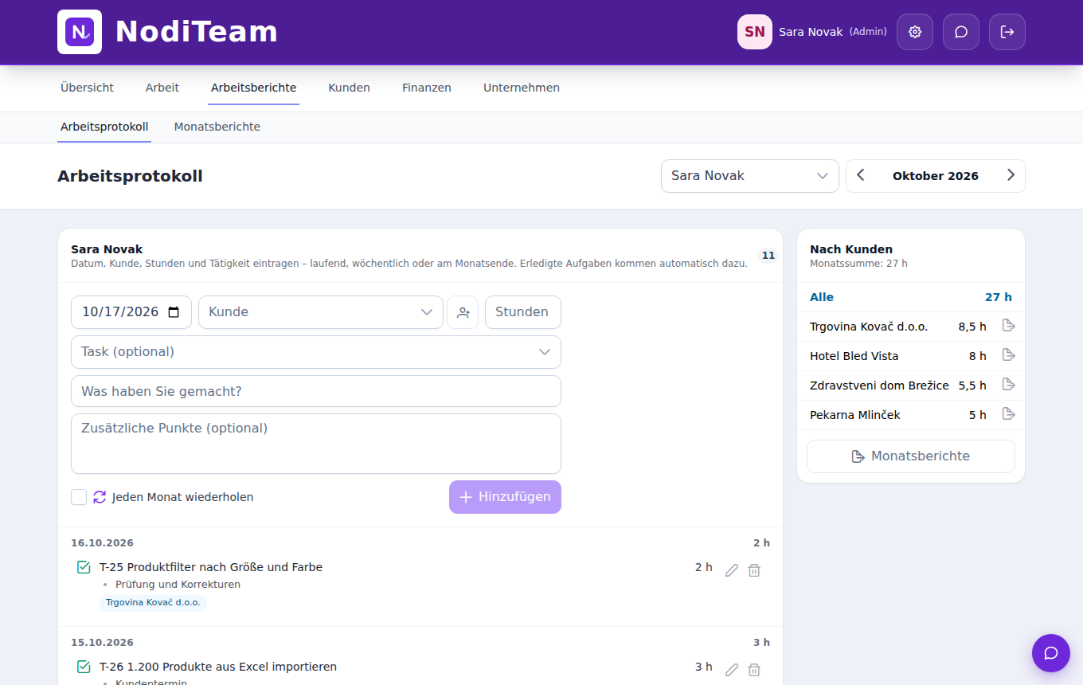This screenshot has width=1083, height=685.
Task: Click the NodiTeam logo icon
Action: coord(80,32)
